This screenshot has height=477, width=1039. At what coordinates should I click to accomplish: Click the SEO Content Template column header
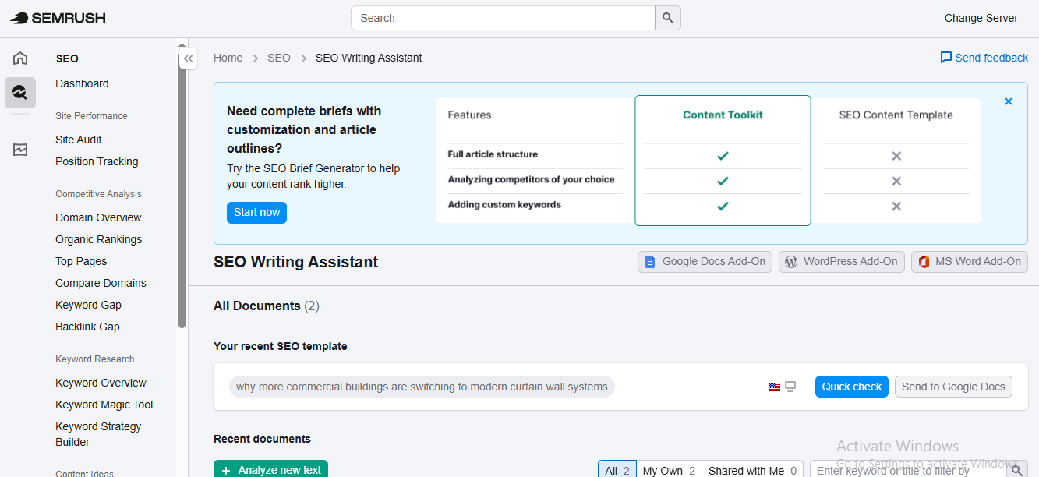896,115
